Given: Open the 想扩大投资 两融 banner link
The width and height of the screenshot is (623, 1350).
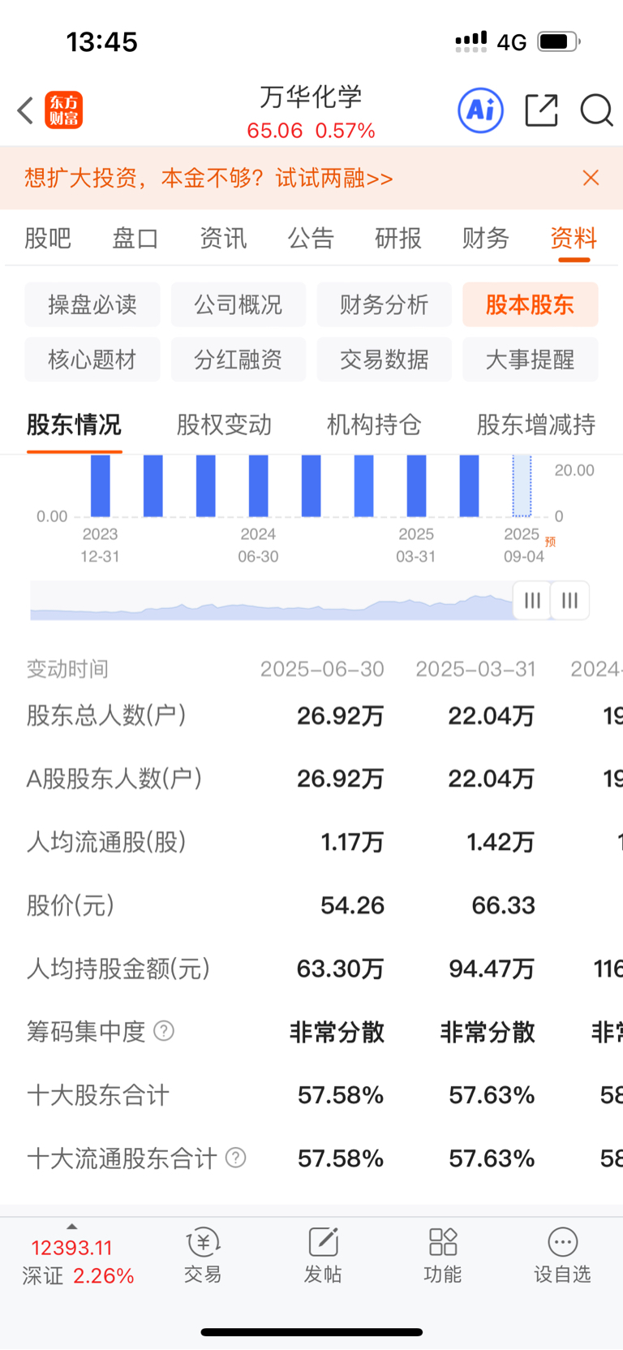Looking at the screenshot, I should pyautogui.click(x=208, y=178).
